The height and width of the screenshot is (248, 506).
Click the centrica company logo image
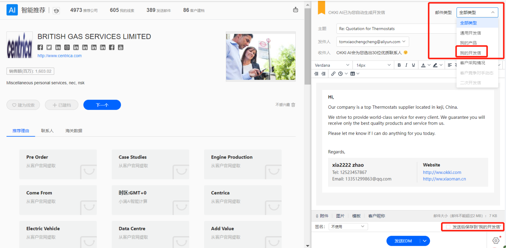[20, 45]
